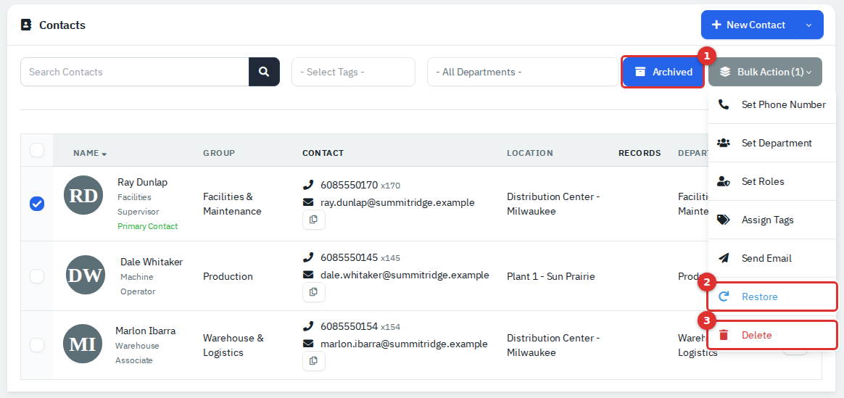
Task: Click the RD avatar of Ray Dunlap
Action: coord(83,195)
